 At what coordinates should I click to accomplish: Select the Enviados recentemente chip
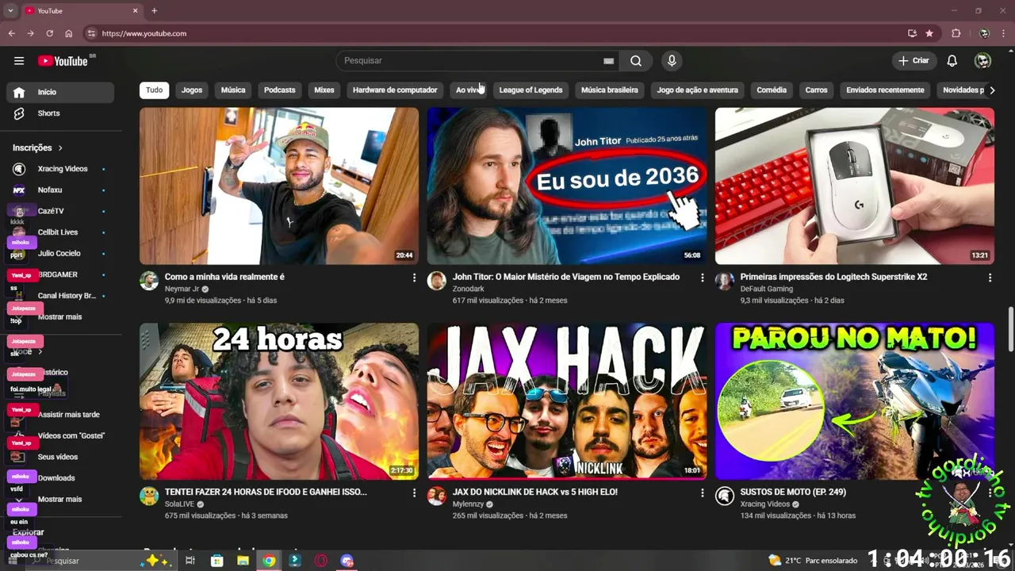(885, 90)
